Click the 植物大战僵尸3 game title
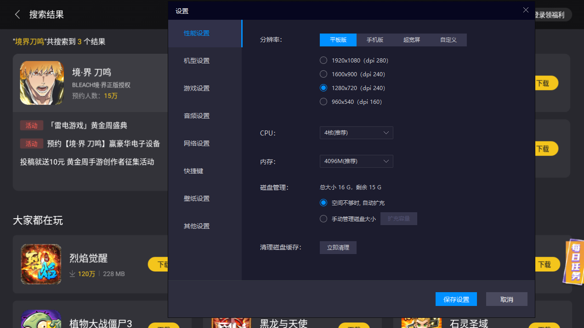 pyautogui.click(x=101, y=323)
